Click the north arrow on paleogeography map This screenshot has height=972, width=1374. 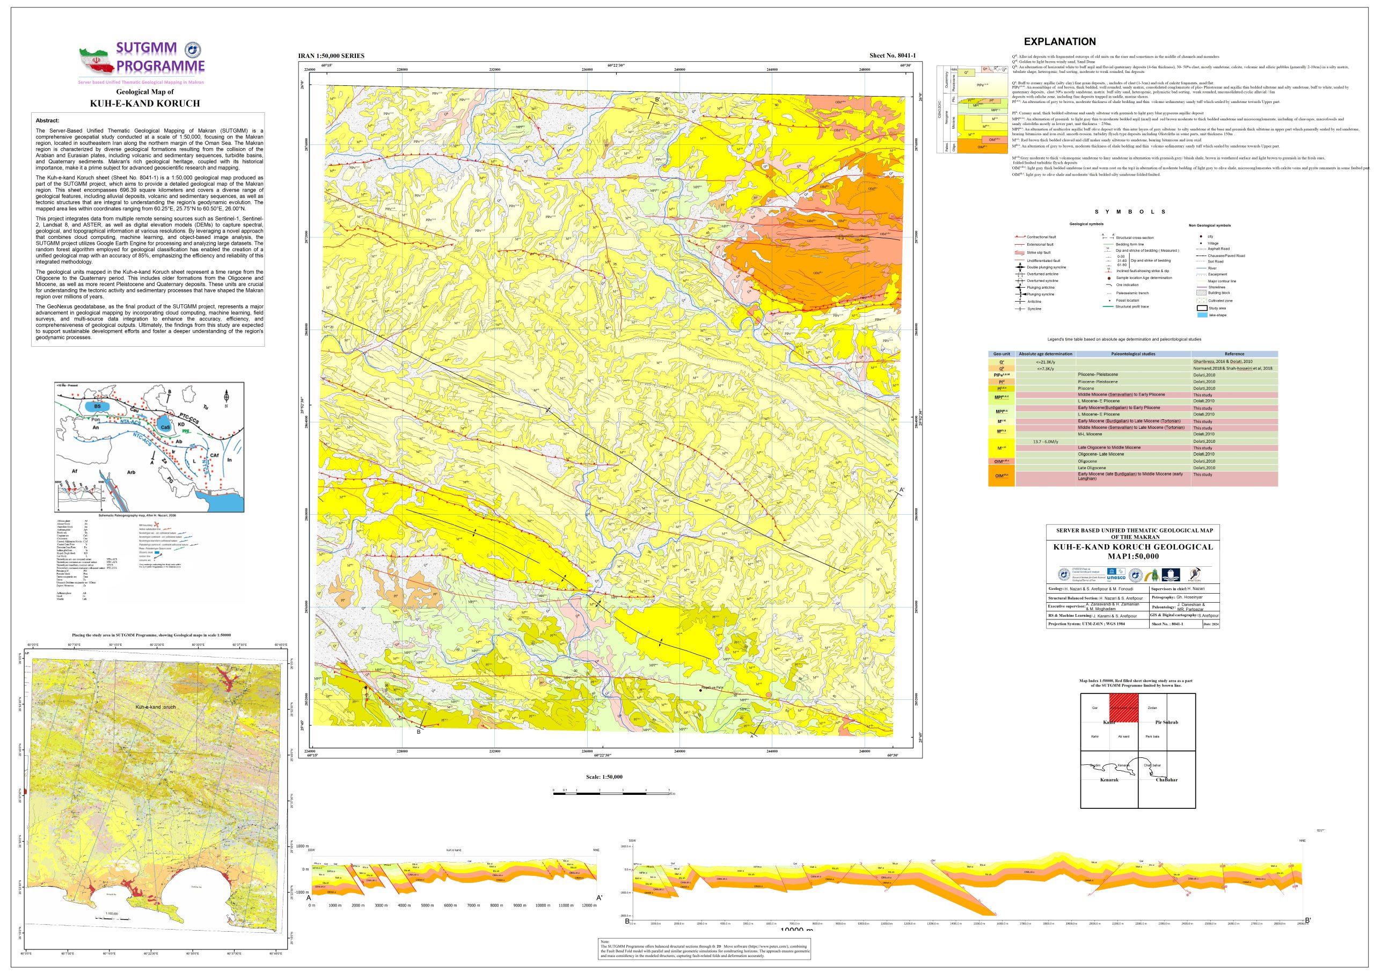(226, 397)
